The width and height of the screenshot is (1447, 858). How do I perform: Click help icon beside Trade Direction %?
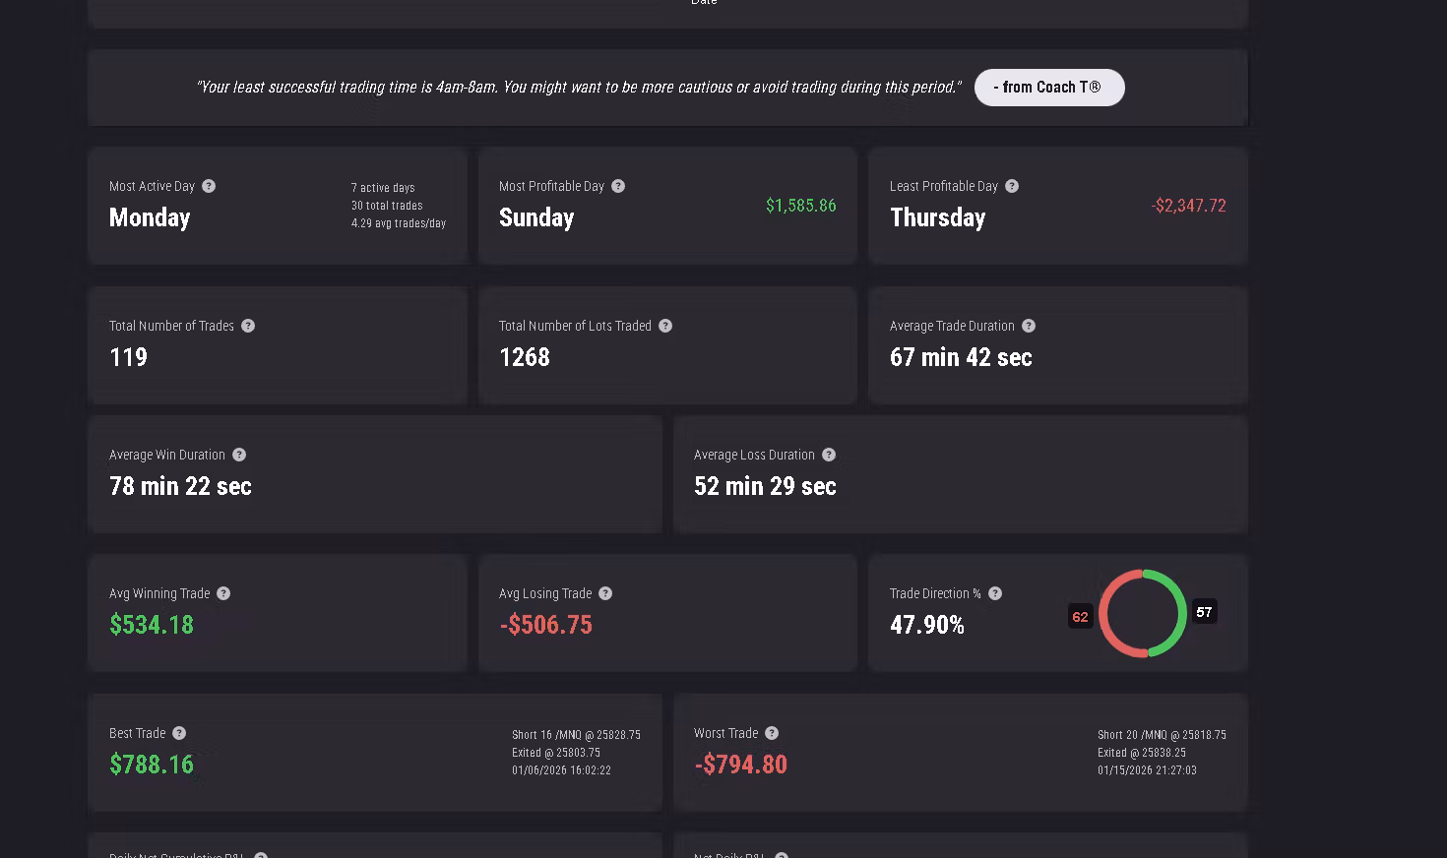[995, 593]
